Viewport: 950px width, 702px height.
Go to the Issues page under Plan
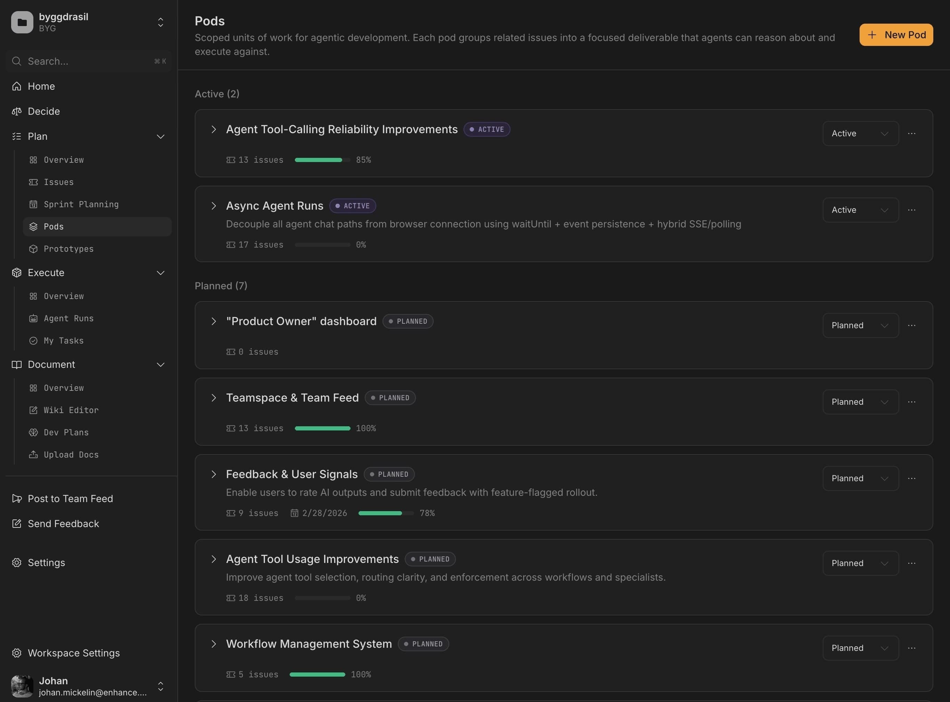pyautogui.click(x=58, y=182)
